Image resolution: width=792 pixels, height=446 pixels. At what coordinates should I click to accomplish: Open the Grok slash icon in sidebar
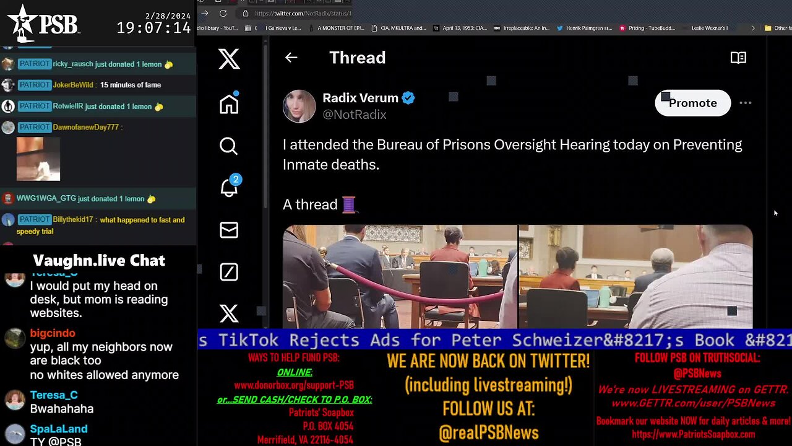coord(229,272)
